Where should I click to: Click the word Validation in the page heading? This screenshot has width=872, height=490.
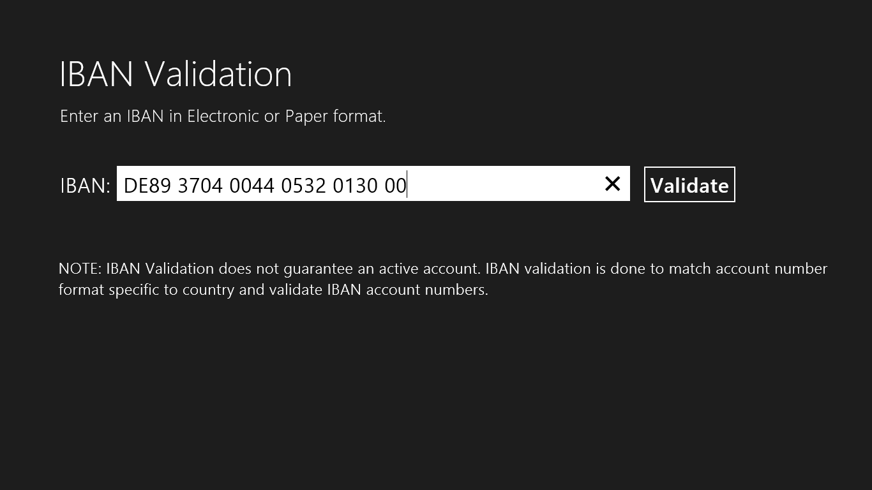[218, 74]
